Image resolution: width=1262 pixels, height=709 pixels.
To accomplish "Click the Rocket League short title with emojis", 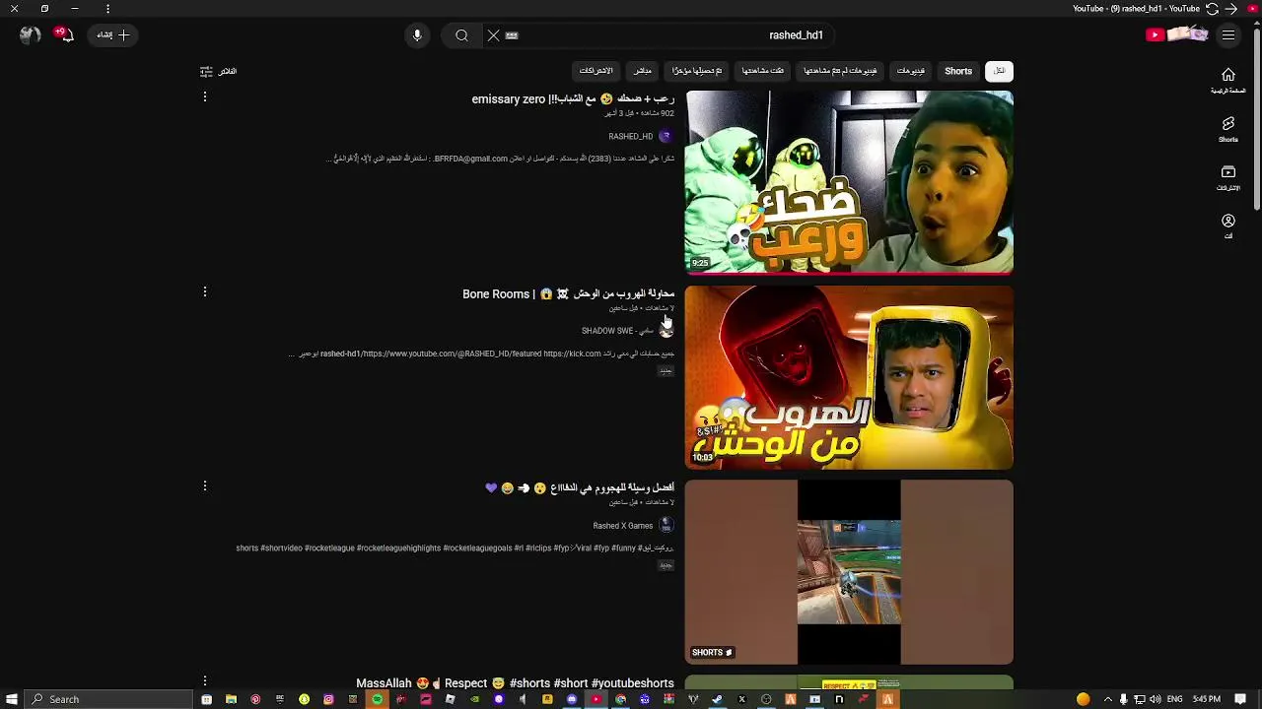I will pos(580,488).
